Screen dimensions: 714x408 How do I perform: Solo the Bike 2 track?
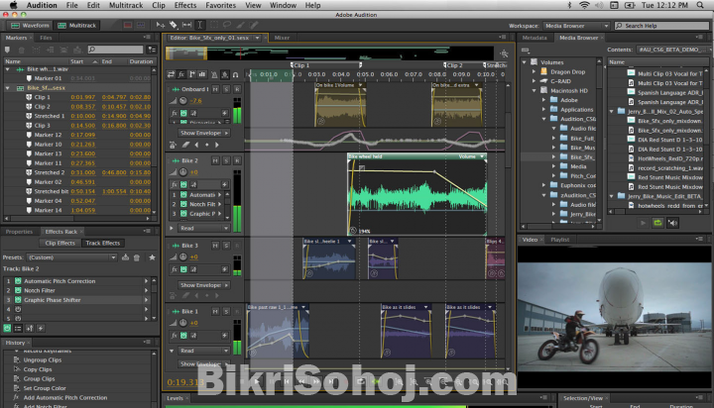pos(226,160)
